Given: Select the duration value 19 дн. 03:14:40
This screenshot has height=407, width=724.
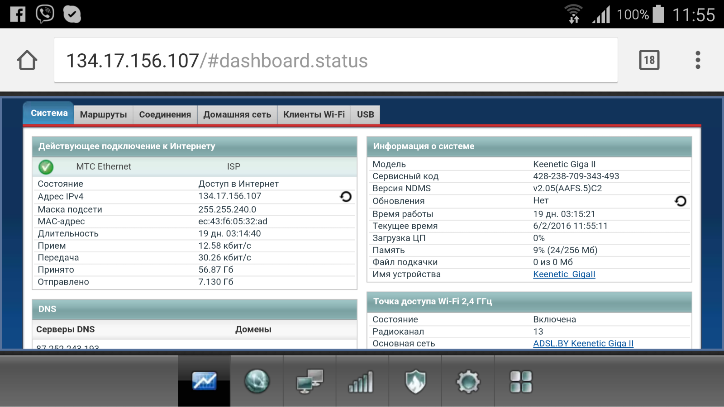Looking at the screenshot, I should (x=229, y=233).
